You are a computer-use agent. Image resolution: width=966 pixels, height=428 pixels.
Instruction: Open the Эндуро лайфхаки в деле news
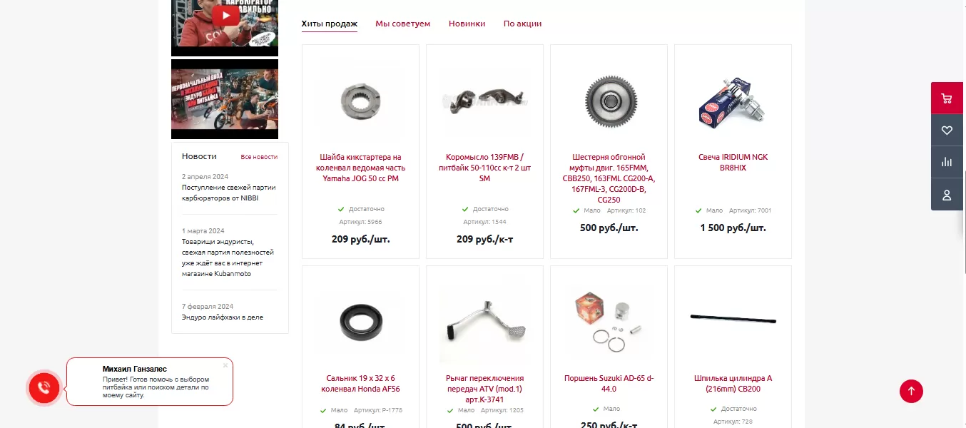coord(223,317)
